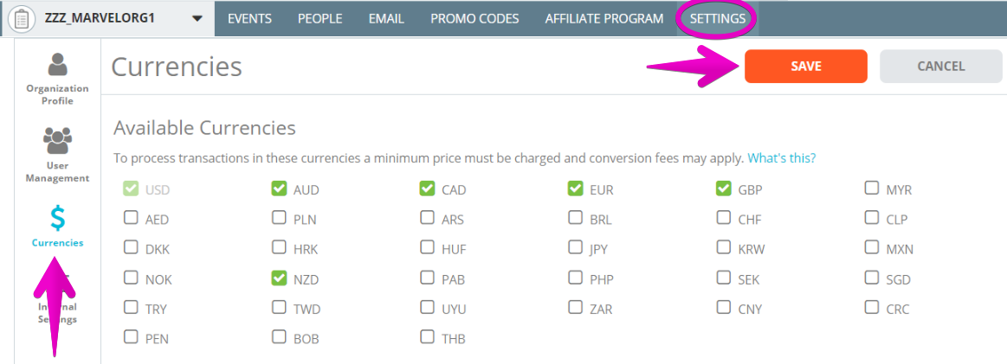Click the organization clipboard icon

[x=21, y=18]
